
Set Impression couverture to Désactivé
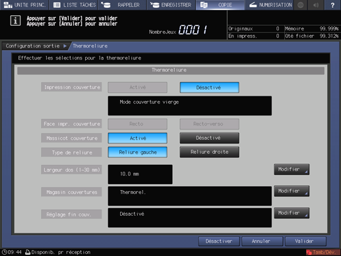(x=209, y=87)
